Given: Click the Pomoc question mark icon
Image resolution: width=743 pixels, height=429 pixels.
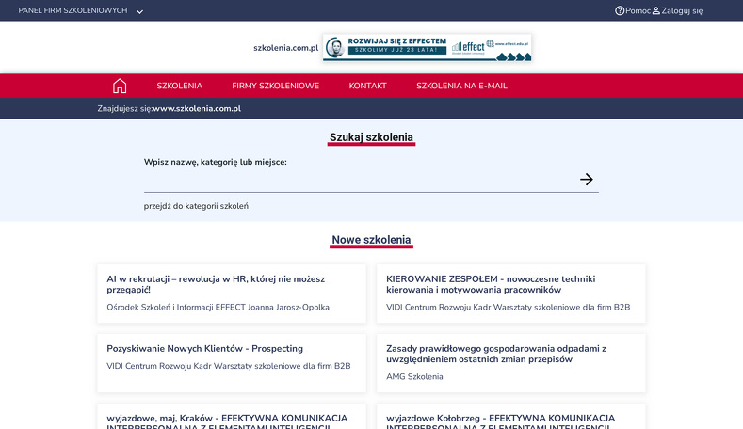Looking at the screenshot, I should tap(620, 10).
